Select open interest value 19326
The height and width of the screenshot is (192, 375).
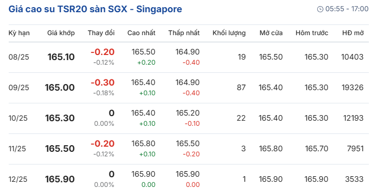click(x=352, y=88)
